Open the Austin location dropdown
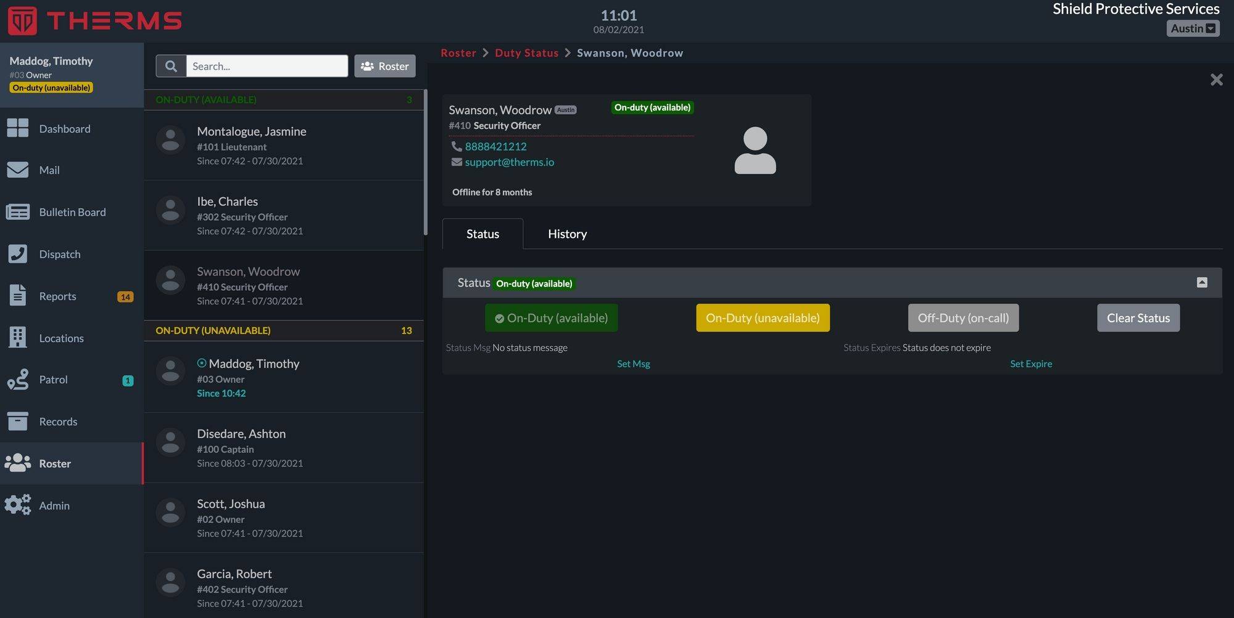 tap(1193, 28)
